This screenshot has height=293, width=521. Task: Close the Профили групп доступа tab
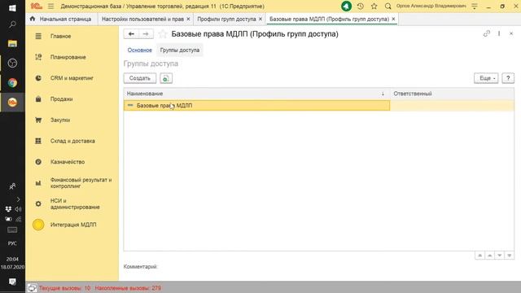(260, 19)
